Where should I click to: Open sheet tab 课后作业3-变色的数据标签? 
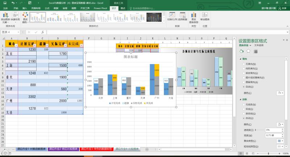click(x=96, y=149)
